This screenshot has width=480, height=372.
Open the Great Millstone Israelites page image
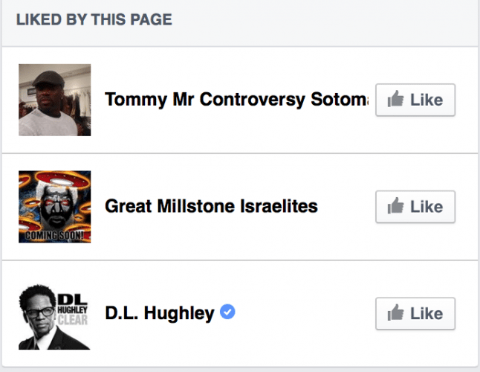pos(55,207)
